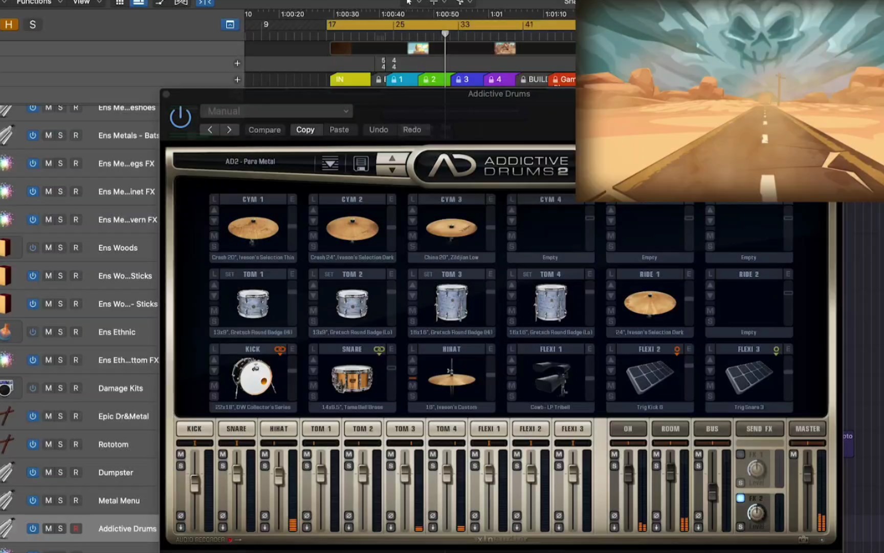The image size is (884, 553).
Task: Step kit preset with up/down arrows
Action: pos(392,163)
